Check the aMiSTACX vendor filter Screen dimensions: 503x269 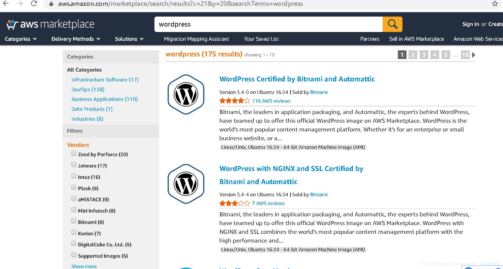[74, 198]
